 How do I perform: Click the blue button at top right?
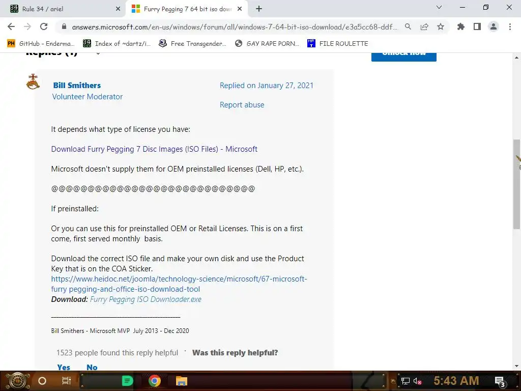click(403, 57)
